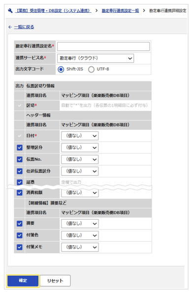
Task: Open the 摘要 mapping dropdown
Action: click(x=80, y=223)
